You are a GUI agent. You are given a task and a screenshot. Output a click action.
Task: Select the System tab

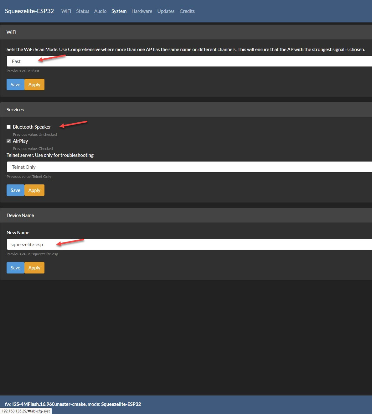coord(119,11)
